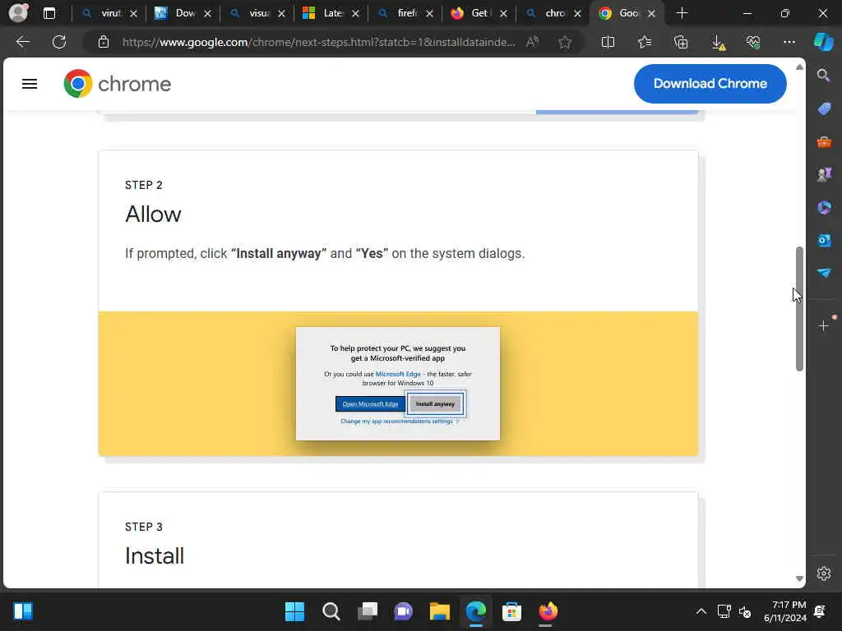842x631 pixels.
Task: Click Open Microsoft Edge in dialog image
Action: point(370,404)
